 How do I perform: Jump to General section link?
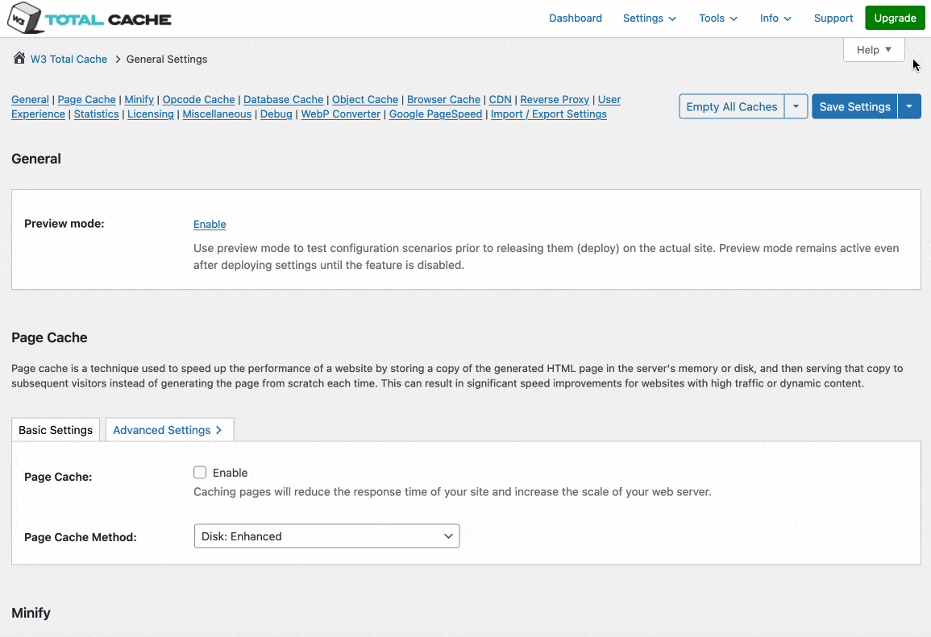(30, 100)
